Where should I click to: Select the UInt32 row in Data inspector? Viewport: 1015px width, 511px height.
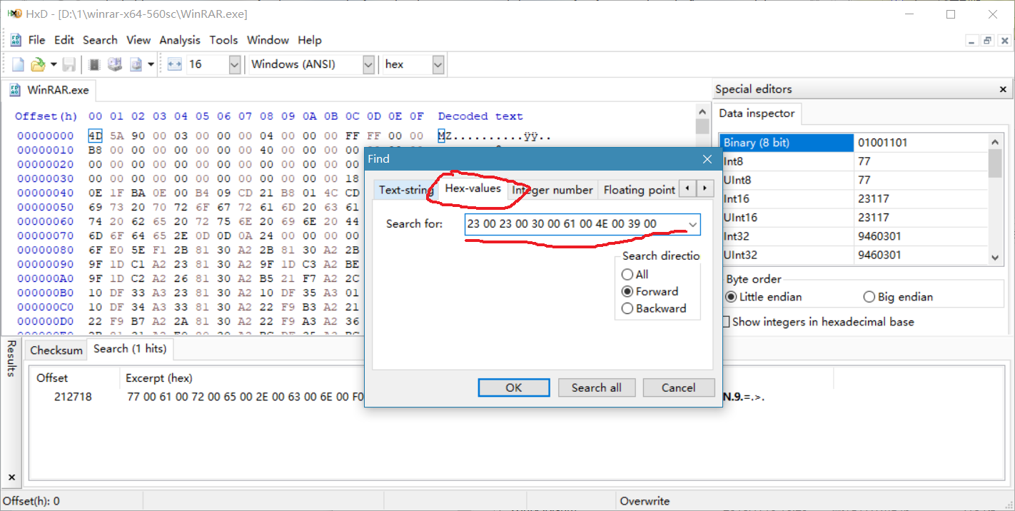point(854,255)
